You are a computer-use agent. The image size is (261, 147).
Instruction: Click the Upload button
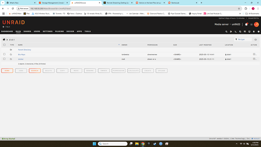pyautogui.click(x=162, y=71)
